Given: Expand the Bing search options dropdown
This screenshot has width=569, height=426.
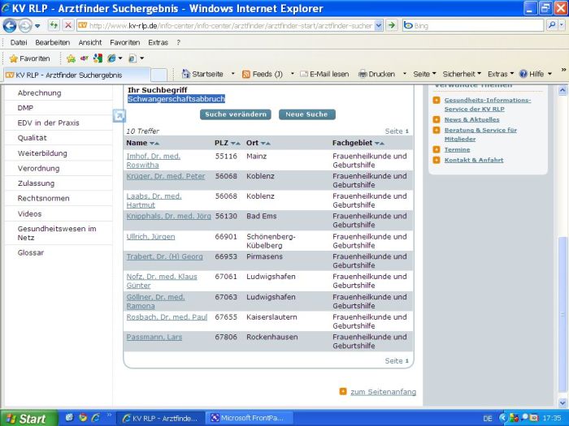Looking at the screenshot, I should 562,25.
